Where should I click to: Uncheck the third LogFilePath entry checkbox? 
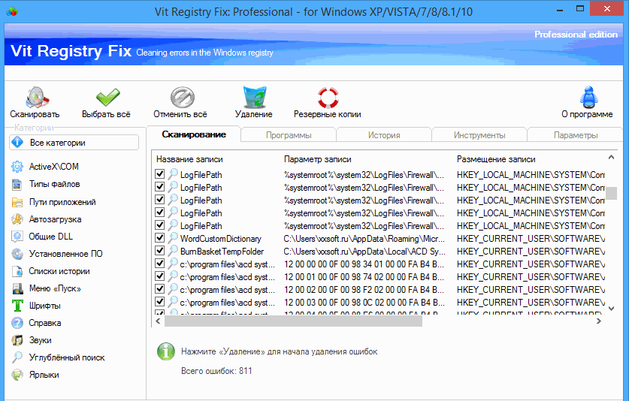point(159,199)
